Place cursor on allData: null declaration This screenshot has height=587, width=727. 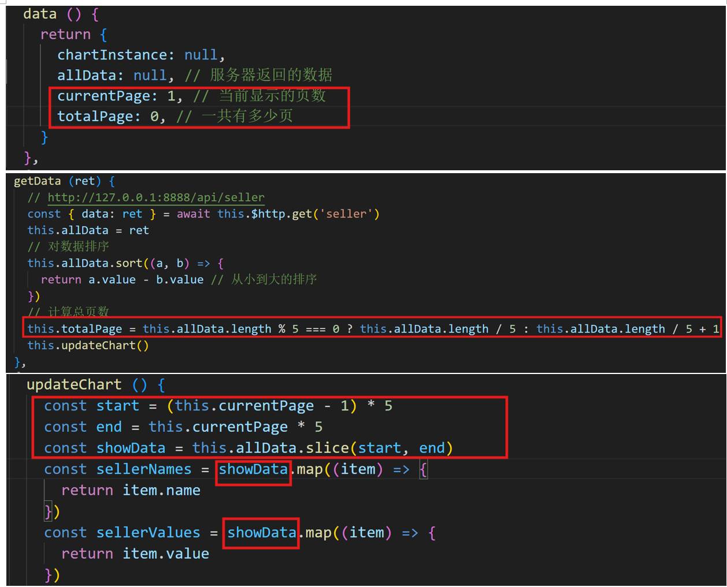112,76
